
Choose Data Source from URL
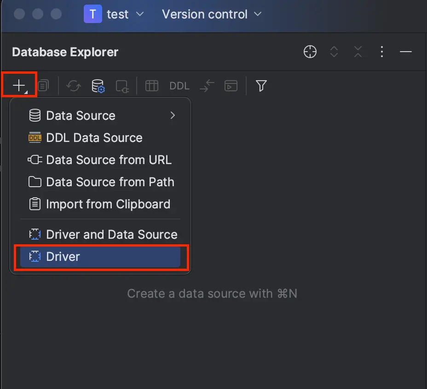(x=100, y=160)
